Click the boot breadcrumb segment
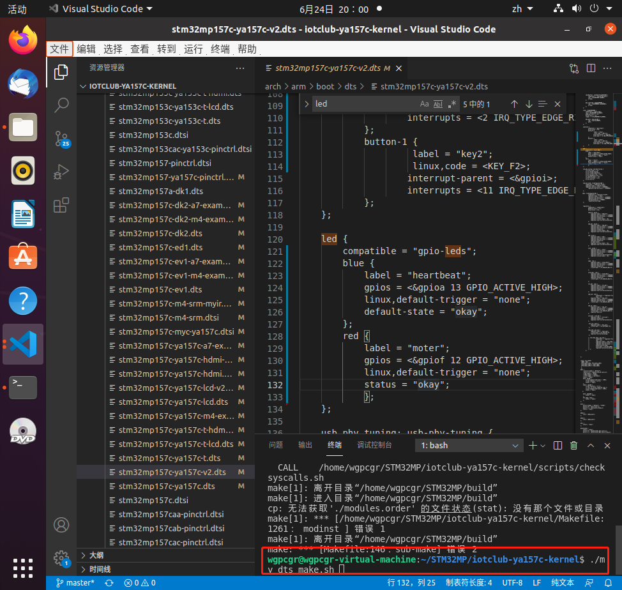The image size is (622, 590). coord(325,86)
